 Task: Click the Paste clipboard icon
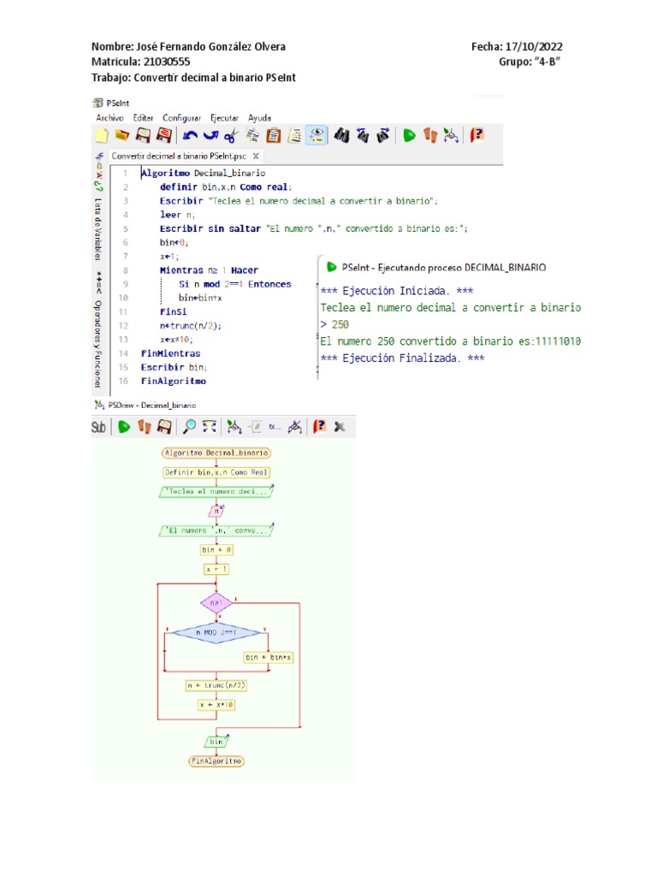(274, 135)
